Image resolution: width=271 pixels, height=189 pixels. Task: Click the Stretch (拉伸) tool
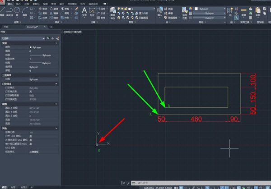[x=42, y=18]
